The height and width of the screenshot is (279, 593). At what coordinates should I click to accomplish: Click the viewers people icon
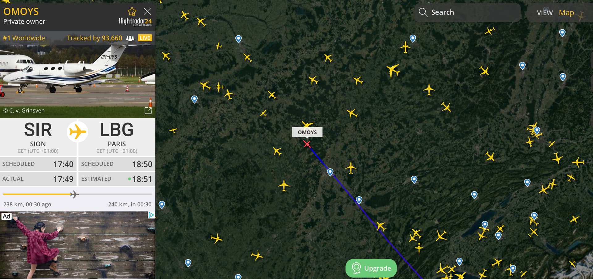130,38
